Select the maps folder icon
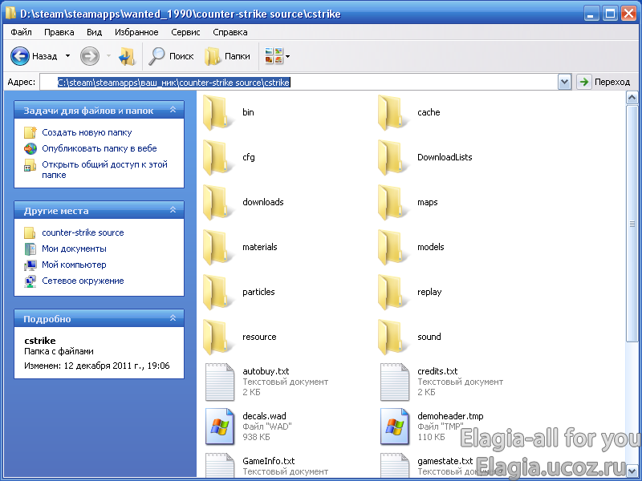Screen dimensions: 642x481 point(392,203)
